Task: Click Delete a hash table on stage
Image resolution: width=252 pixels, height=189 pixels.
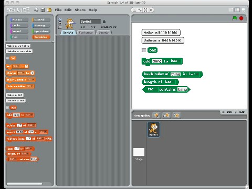Action: coord(163,40)
